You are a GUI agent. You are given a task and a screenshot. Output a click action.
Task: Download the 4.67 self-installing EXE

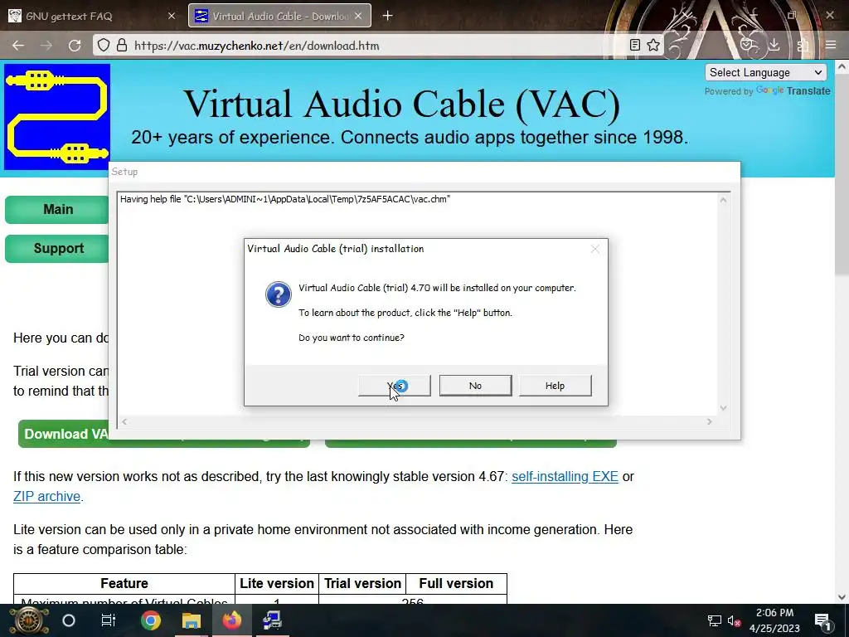(565, 477)
